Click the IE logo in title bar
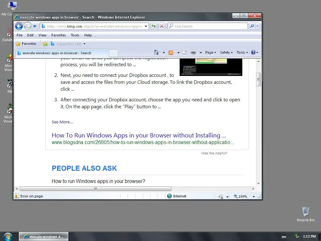Screen dimensions: 321x241 tap(17, 17)
